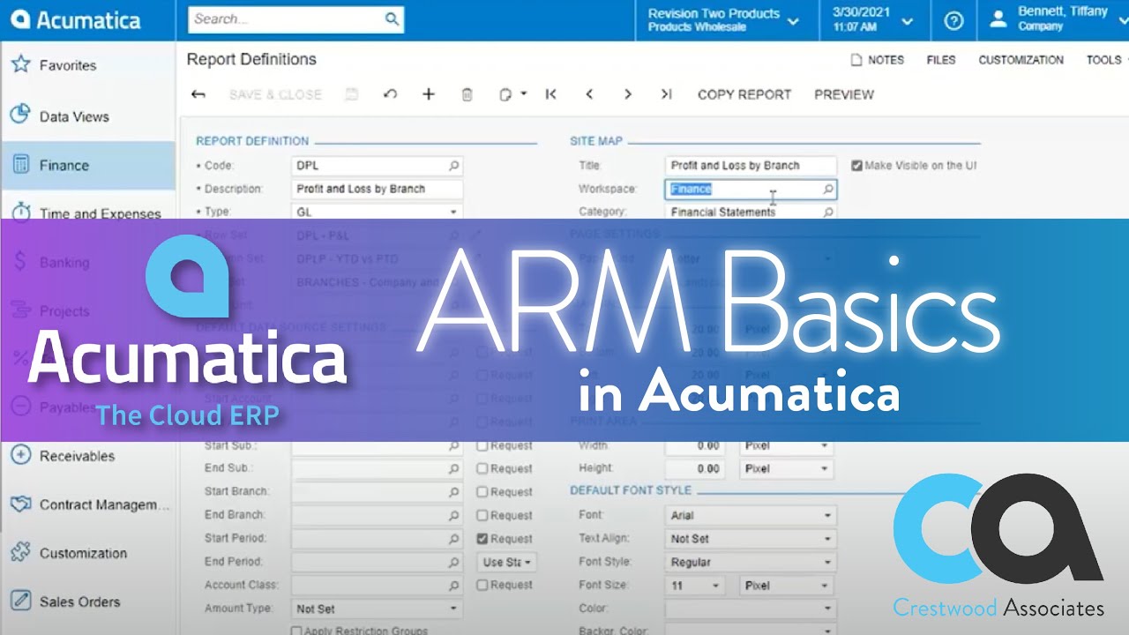The width and height of the screenshot is (1129, 635).
Task: Click the Save & Close button
Action: click(x=275, y=94)
